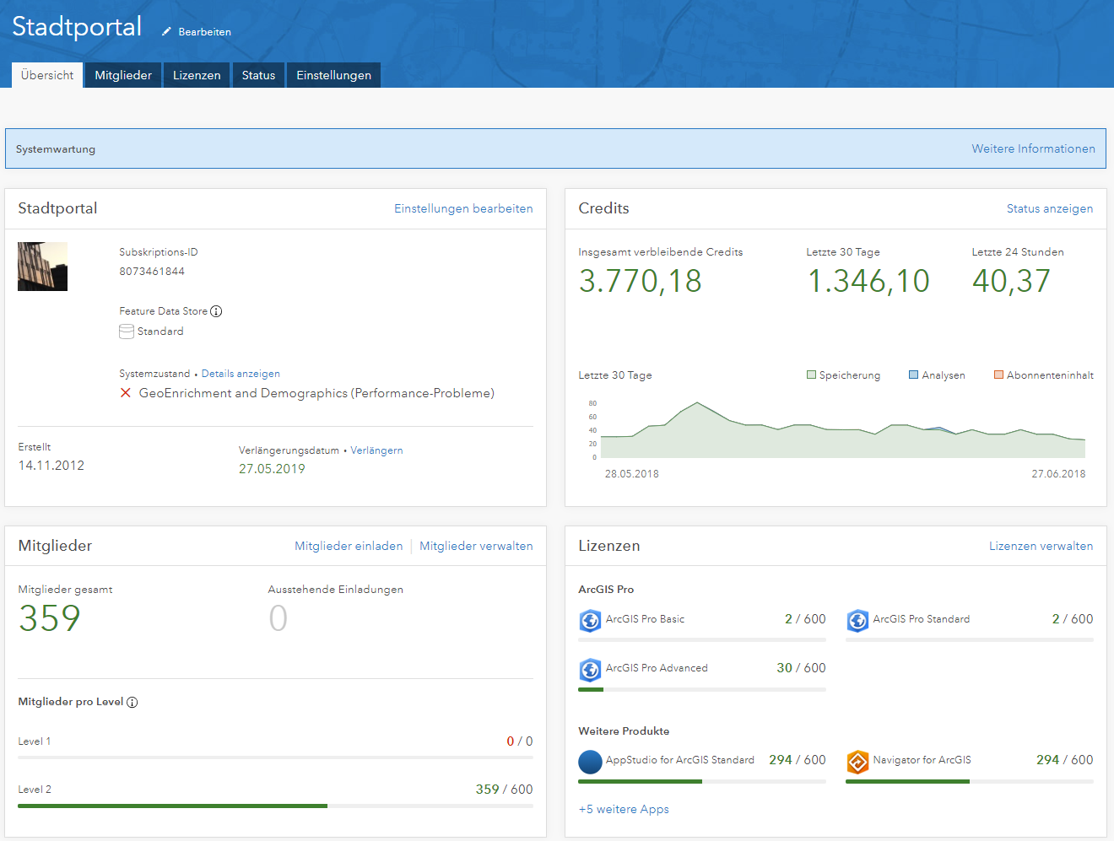Click Details anzeigen for Systemzustand
Screen dimensions: 1114x841
coord(241,374)
